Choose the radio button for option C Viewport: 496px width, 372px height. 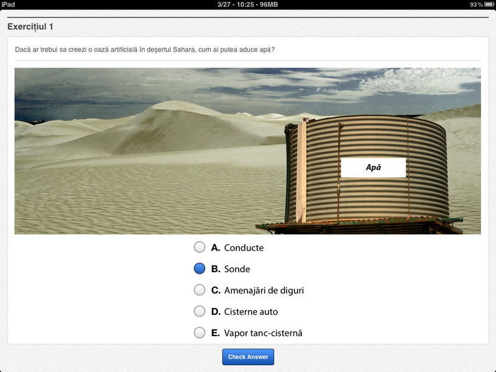[199, 290]
